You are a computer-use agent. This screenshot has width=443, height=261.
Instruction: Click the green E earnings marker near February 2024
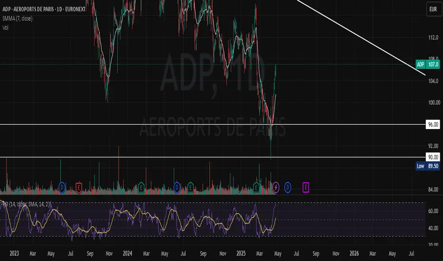click(141, 187)
